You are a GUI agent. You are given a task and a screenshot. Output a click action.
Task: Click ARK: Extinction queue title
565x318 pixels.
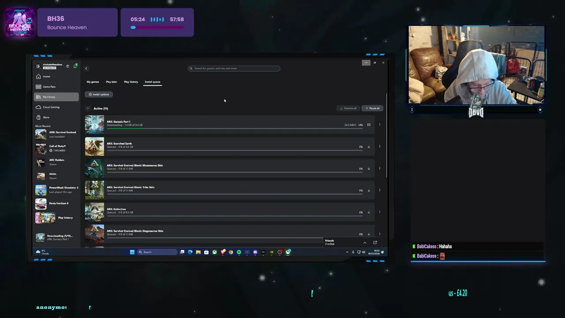click(117, 209)
